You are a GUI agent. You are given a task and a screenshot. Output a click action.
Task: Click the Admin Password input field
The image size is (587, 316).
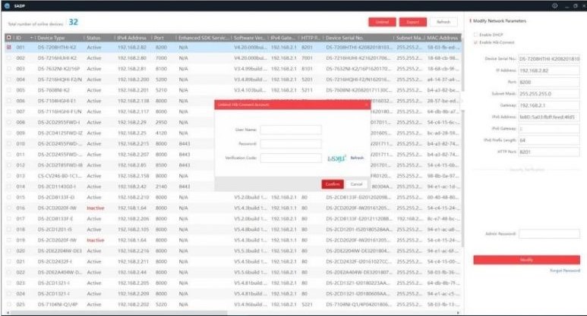[x=549, y=234]
